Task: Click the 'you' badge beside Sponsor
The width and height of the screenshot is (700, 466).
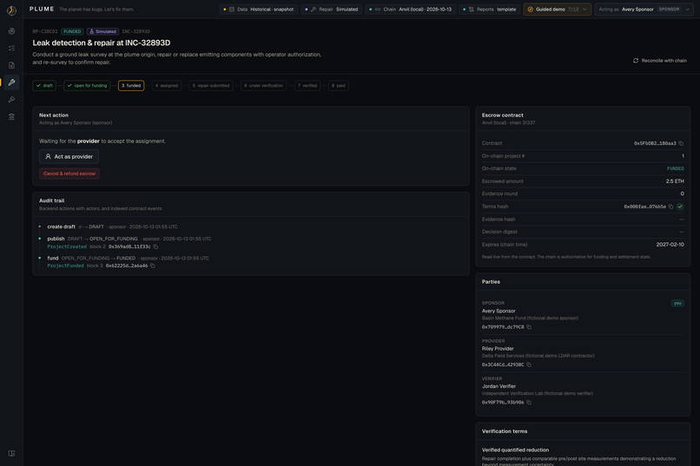Action: click(x=677, y=303)
